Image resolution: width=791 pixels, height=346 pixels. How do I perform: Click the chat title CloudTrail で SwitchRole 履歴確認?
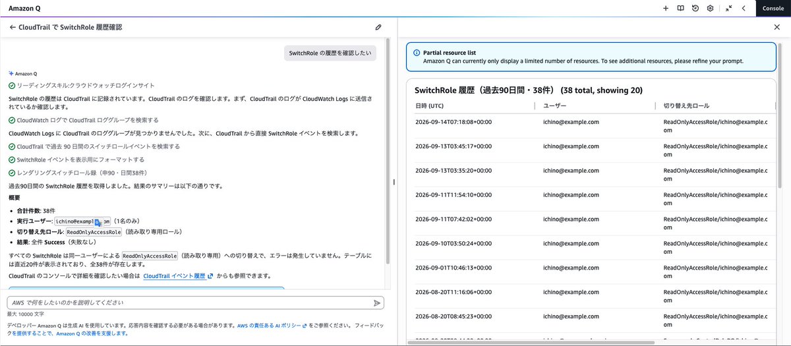point(71,28)
